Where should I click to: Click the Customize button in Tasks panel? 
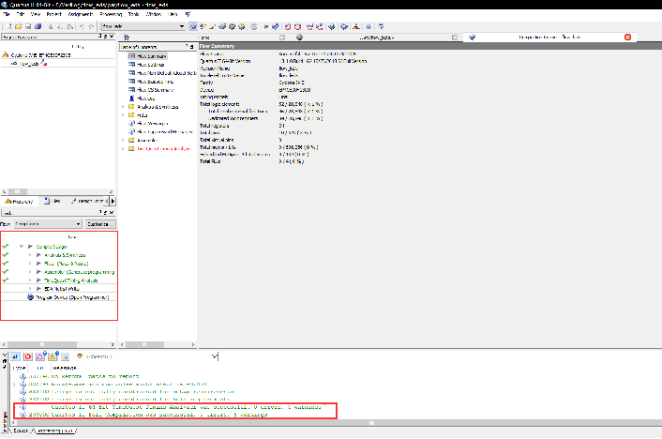(x=100, y=224)
